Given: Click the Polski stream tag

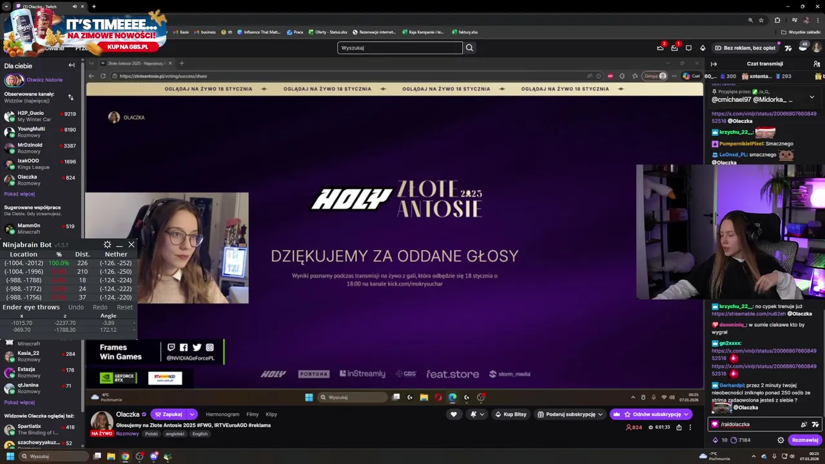Looking at the screenshot, I should point(151,434).
